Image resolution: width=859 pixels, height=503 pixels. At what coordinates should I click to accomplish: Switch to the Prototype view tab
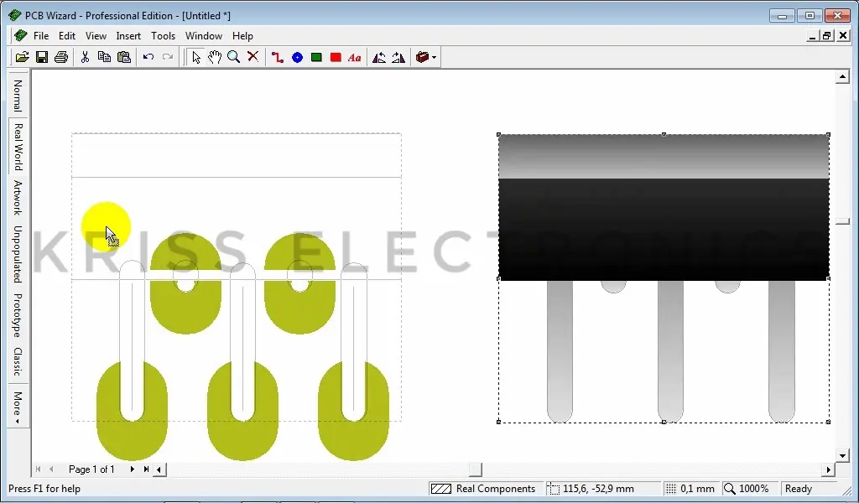[x=18, y=315]
